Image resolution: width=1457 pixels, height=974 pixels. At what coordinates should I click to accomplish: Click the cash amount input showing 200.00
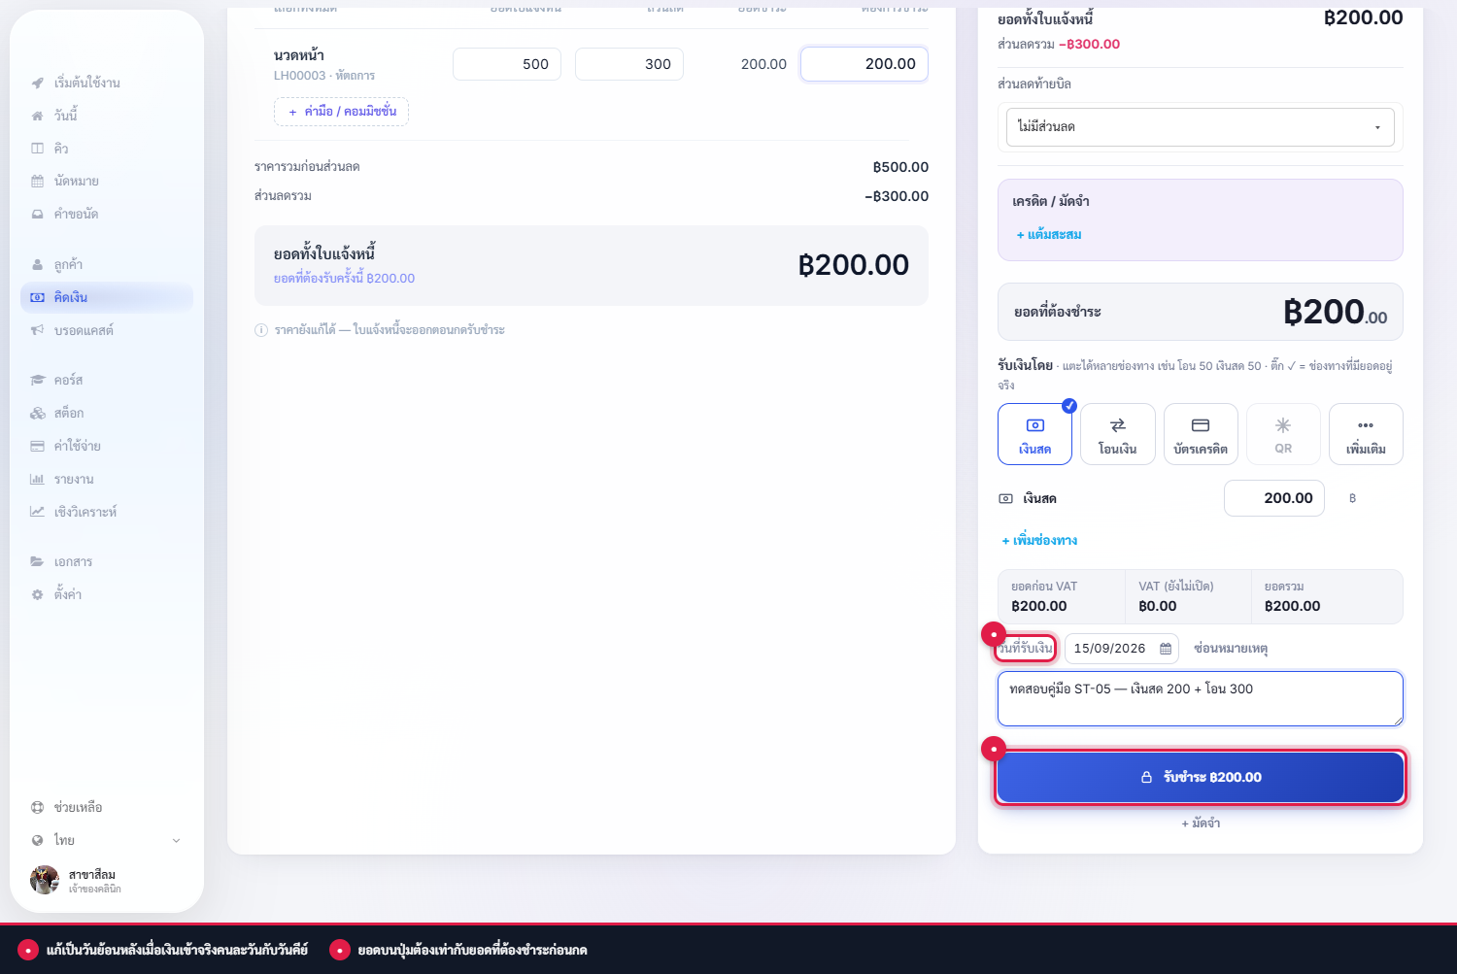(1274, 498)
